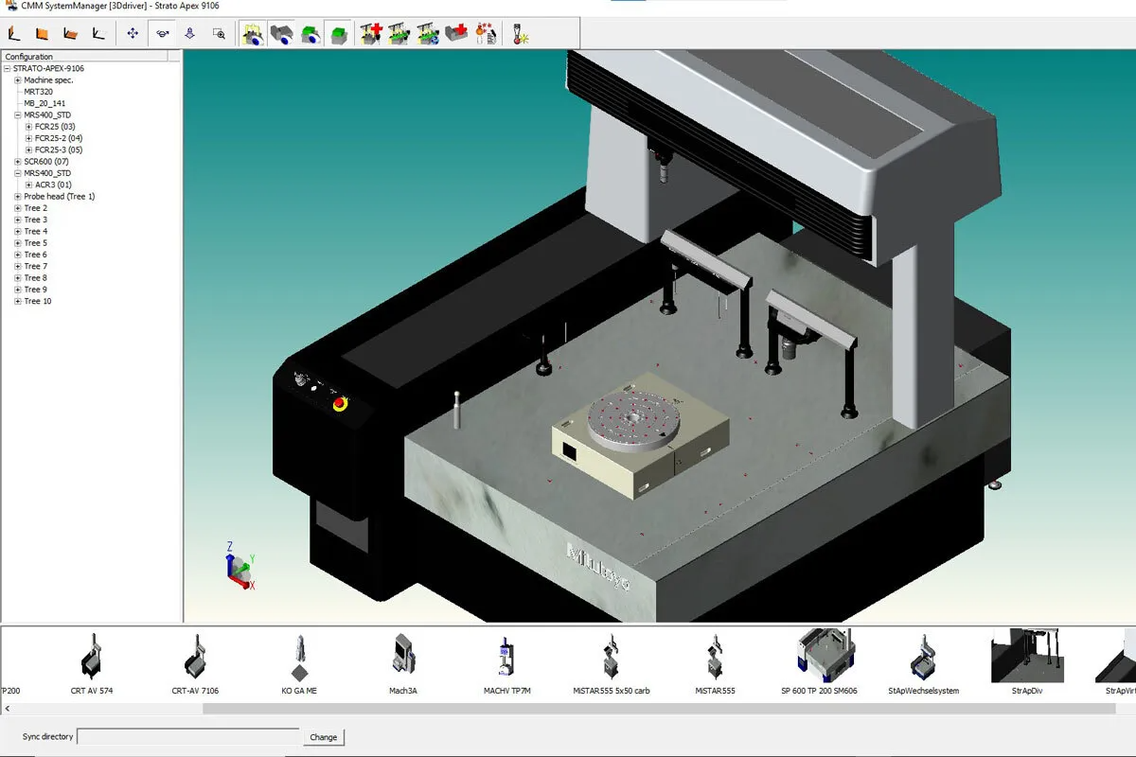
Task: Select the orange front-face view icon
Action: pos(42,34)
